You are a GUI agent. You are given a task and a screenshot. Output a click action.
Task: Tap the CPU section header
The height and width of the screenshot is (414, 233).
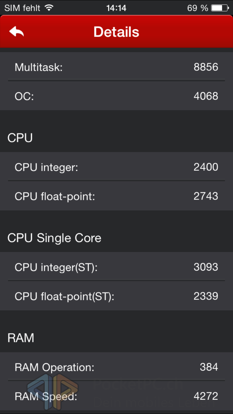20,138
